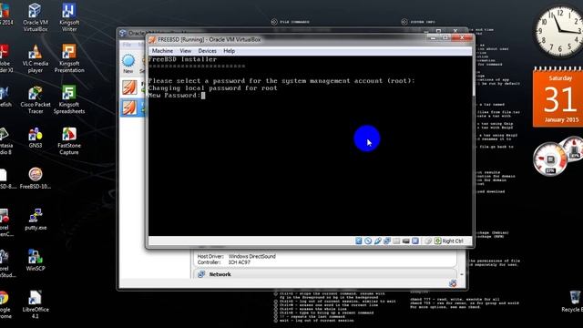The image size is (583, 328).
Task: Click the New button in VirtualBox Manager
Action: tap(128, 64)
